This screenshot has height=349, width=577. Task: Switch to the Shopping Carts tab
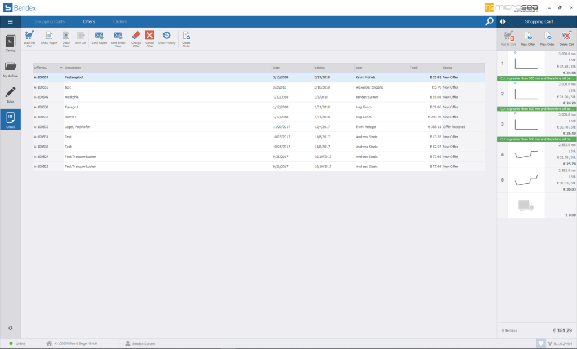coord(51,21)
